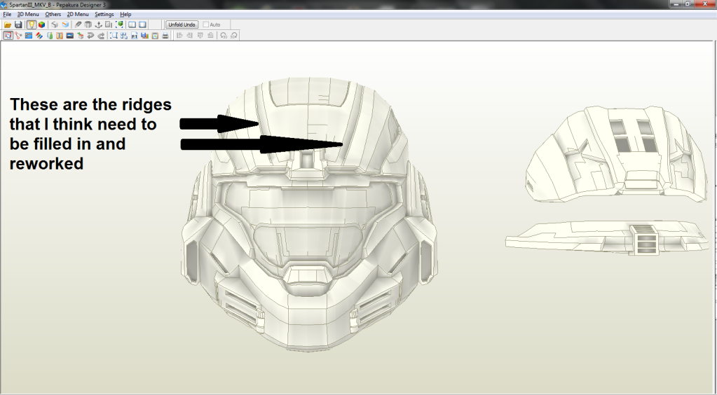Click the Pepakura Designer app icon in title bar
The height and width of the screenshot is (395, 717).
point(4,5)
